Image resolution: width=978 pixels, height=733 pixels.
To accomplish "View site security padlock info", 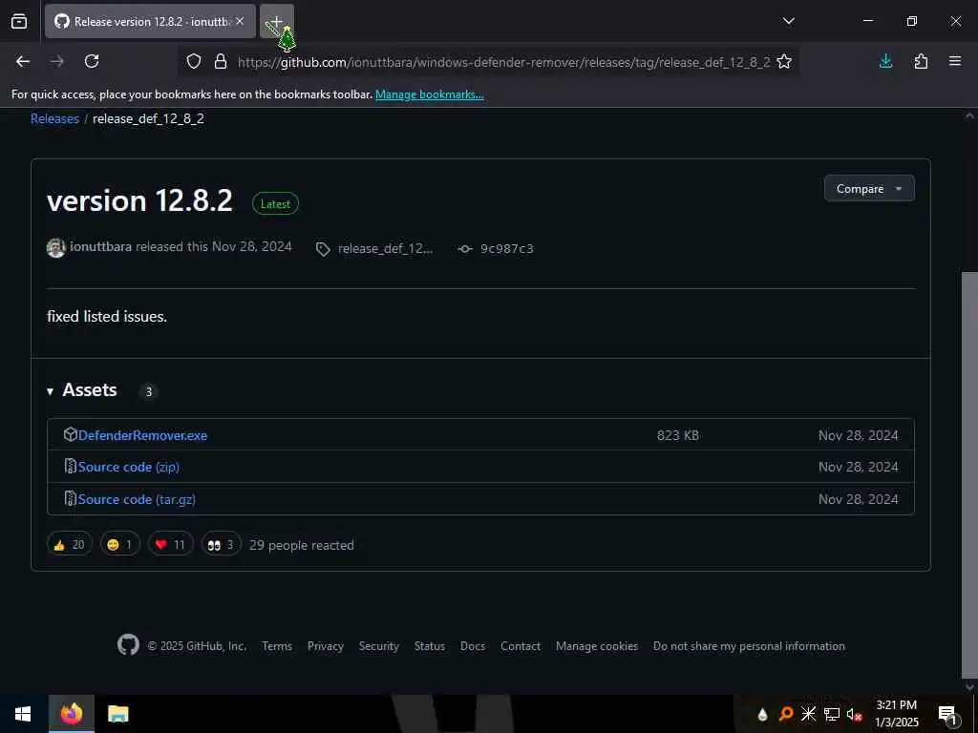I will (221, 61).
